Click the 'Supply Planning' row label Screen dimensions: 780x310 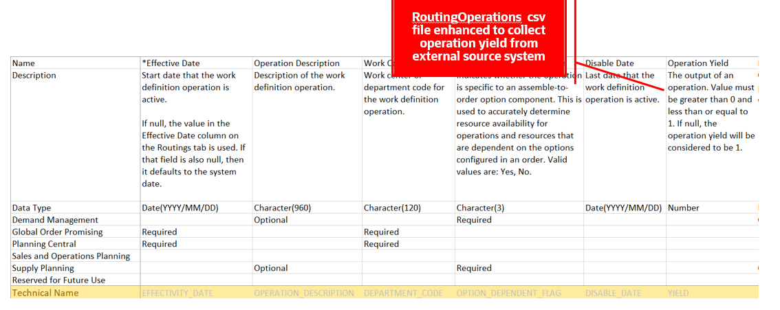pos(76,268)
